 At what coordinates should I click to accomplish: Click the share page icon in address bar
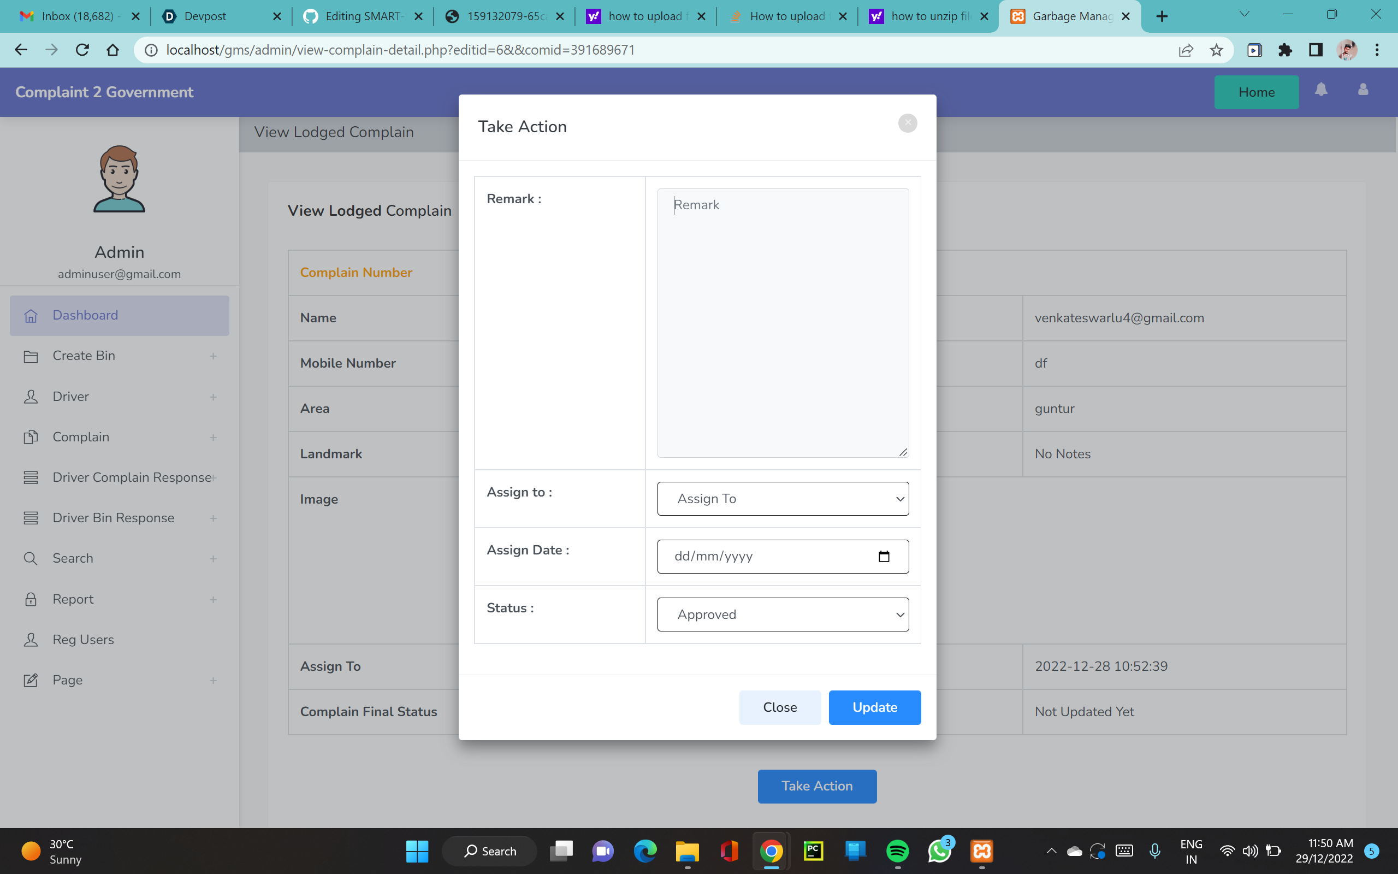[1186, 50]
